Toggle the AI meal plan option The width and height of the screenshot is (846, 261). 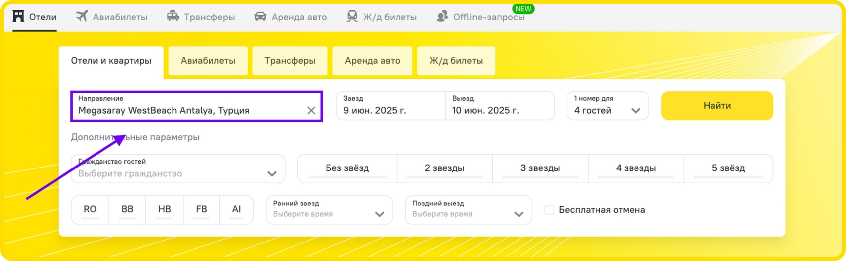(x=236, y=209)
